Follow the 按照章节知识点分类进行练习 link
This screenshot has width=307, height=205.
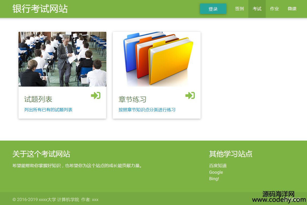pos(147,110)
